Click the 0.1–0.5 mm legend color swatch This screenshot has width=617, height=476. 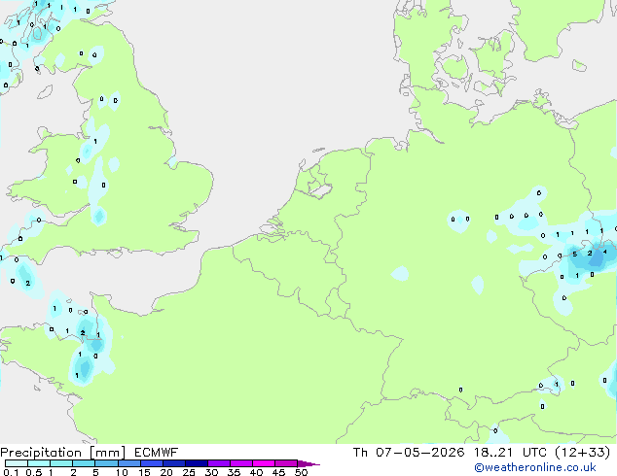[17, 463]
